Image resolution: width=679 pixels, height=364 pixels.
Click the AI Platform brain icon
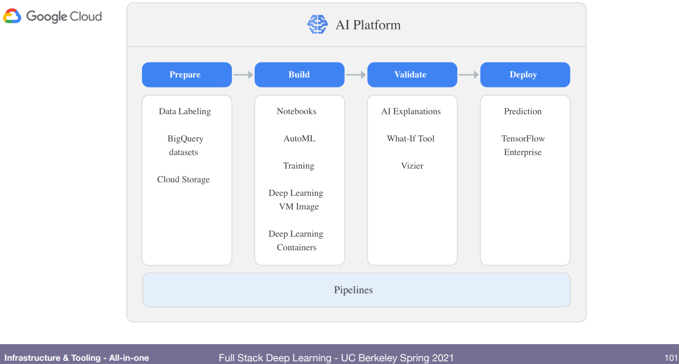point(317,25)
